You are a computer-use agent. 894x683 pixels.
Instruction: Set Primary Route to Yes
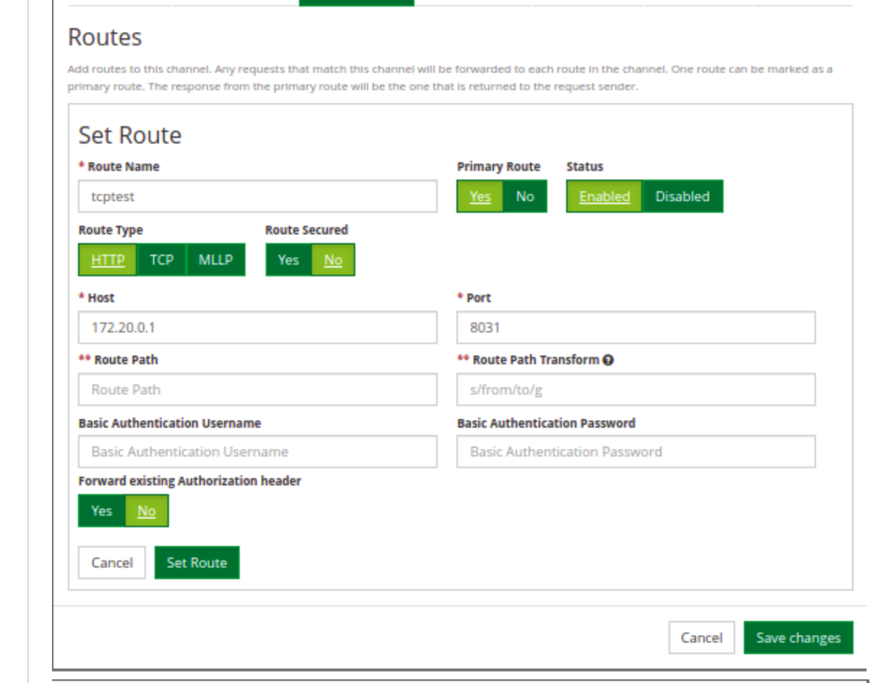pyautogui.click(x=480, y=196)
